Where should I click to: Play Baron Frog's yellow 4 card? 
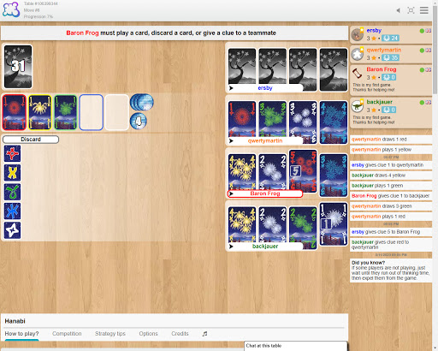click(x=242, y=172)
